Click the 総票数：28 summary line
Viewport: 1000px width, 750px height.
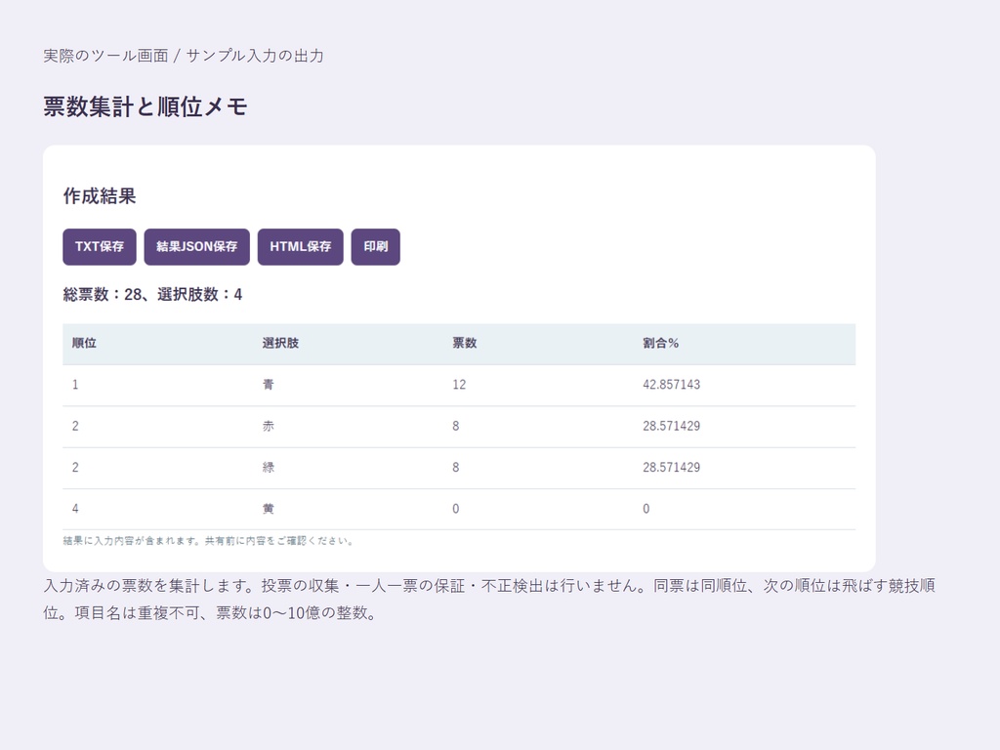click(152, 295)
